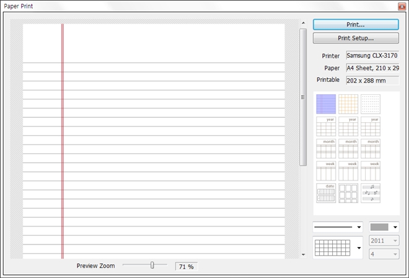Click the Printer name field
Screen dimensions: 409x278
pos(372,56)
